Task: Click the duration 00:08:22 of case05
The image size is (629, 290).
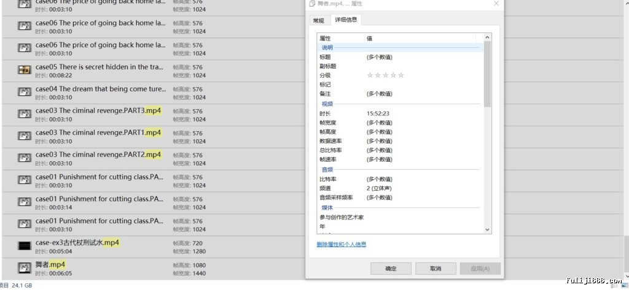Action: point(61,75)
